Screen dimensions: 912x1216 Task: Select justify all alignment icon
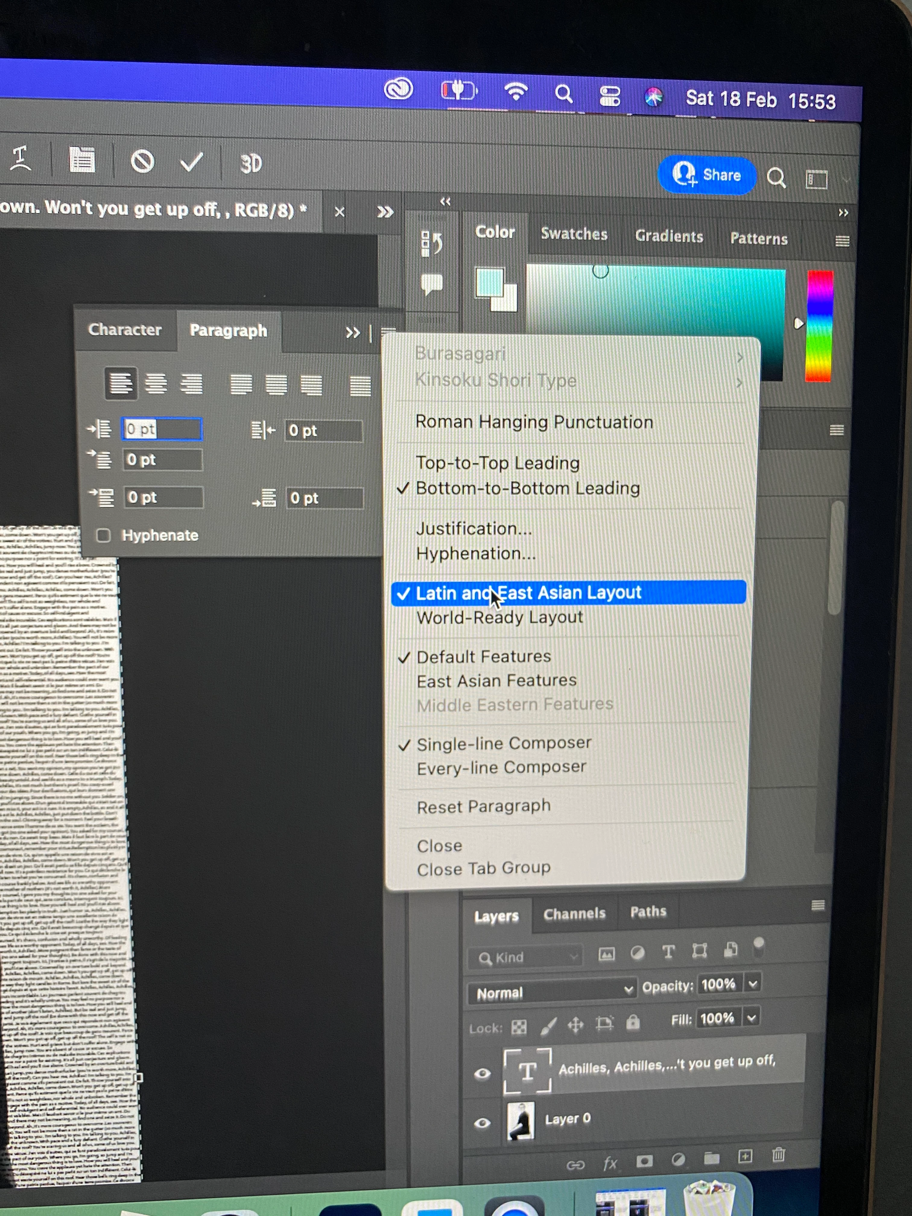tap(360, 385)
